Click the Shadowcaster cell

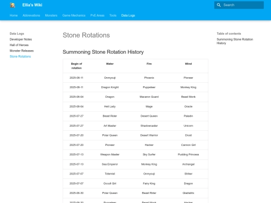149,126
